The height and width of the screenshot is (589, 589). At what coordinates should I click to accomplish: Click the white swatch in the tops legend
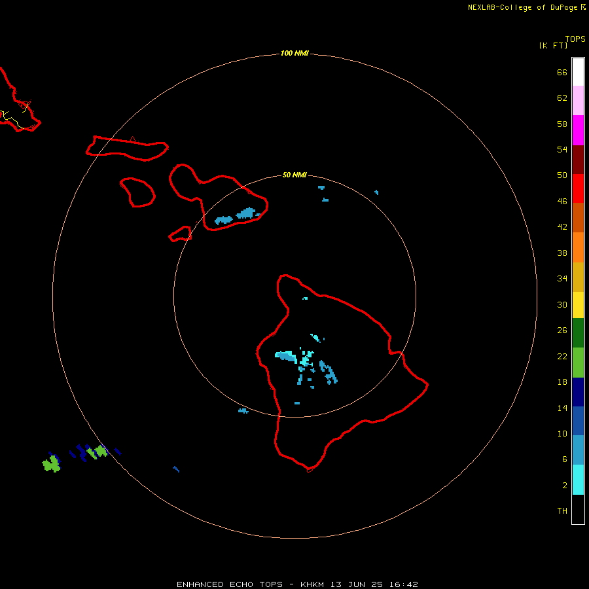coord(578,72)
